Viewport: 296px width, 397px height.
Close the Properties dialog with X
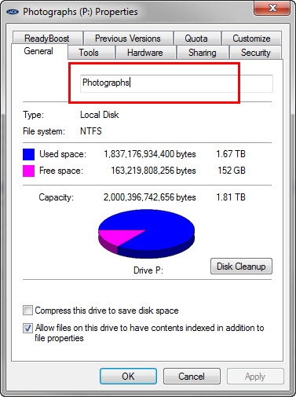coord(272,9)
